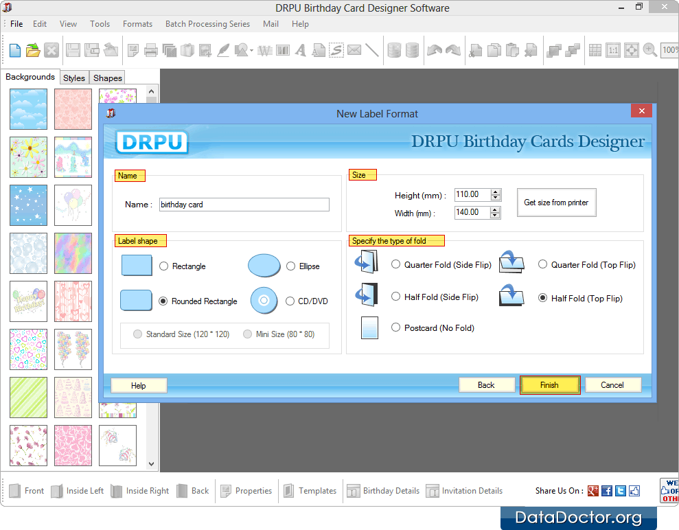
Task: Click the Copy toolbar icon
Action: coord(494,50)
